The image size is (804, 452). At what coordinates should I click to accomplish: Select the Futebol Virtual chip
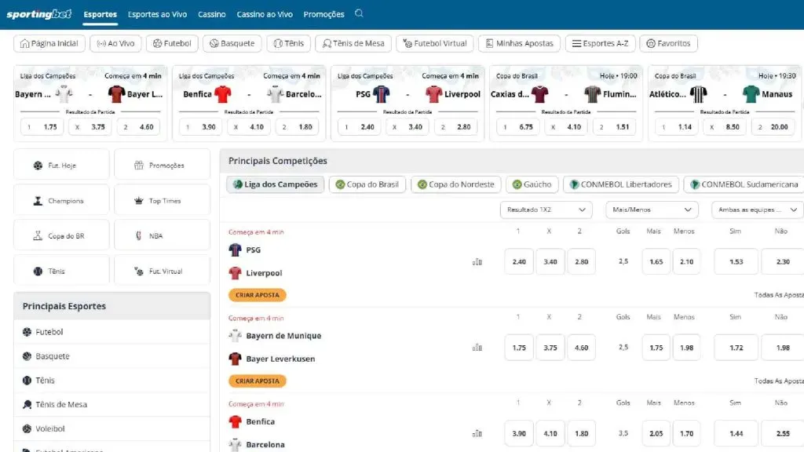pos(435,44)
